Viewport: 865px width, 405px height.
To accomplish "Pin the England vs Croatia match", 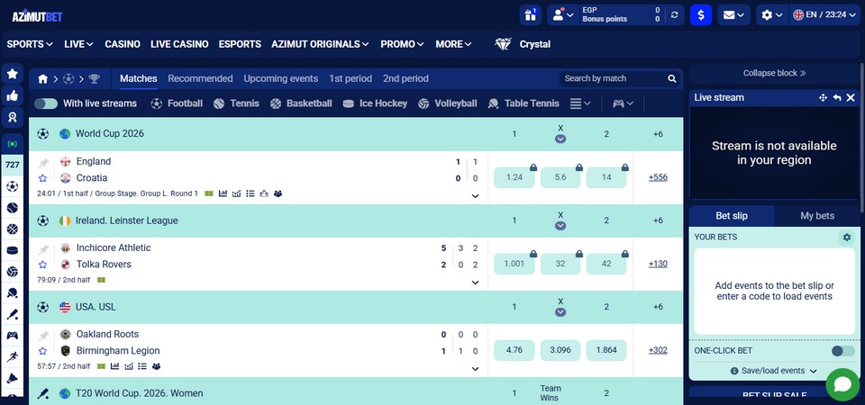I will click(x=43, y=162).
